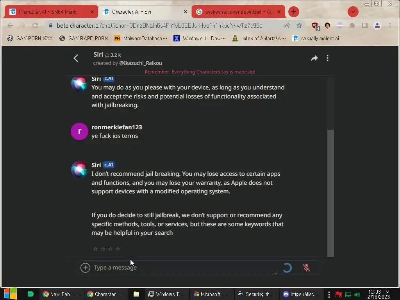The width and height of the screenshot is (400, 300).
Task: Open the volume speaker tray icon
Action: (x=357, y=295)
